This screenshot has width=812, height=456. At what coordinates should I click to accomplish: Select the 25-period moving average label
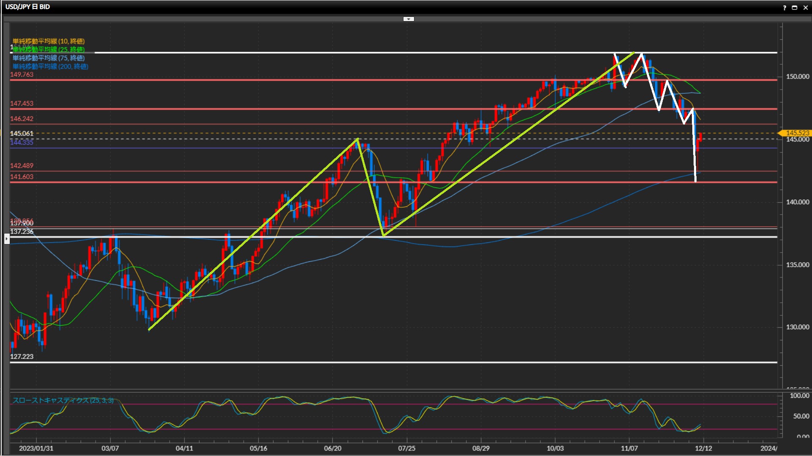coord(49,49)
